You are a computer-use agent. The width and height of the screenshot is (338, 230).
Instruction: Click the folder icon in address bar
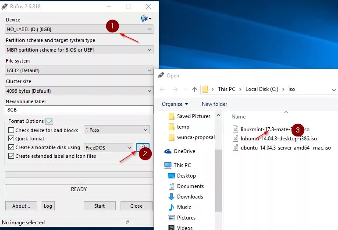tap(206, 89)
